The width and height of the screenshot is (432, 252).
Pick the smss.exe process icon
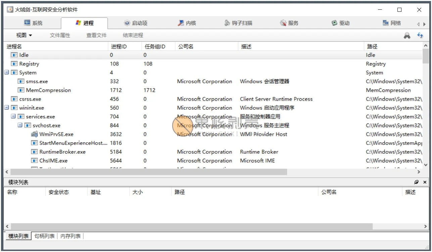tap(21, 81)
